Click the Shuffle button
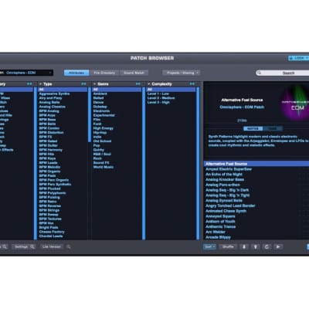The width and height of the screenshot is (309, 309). click(x=228, y=246)
